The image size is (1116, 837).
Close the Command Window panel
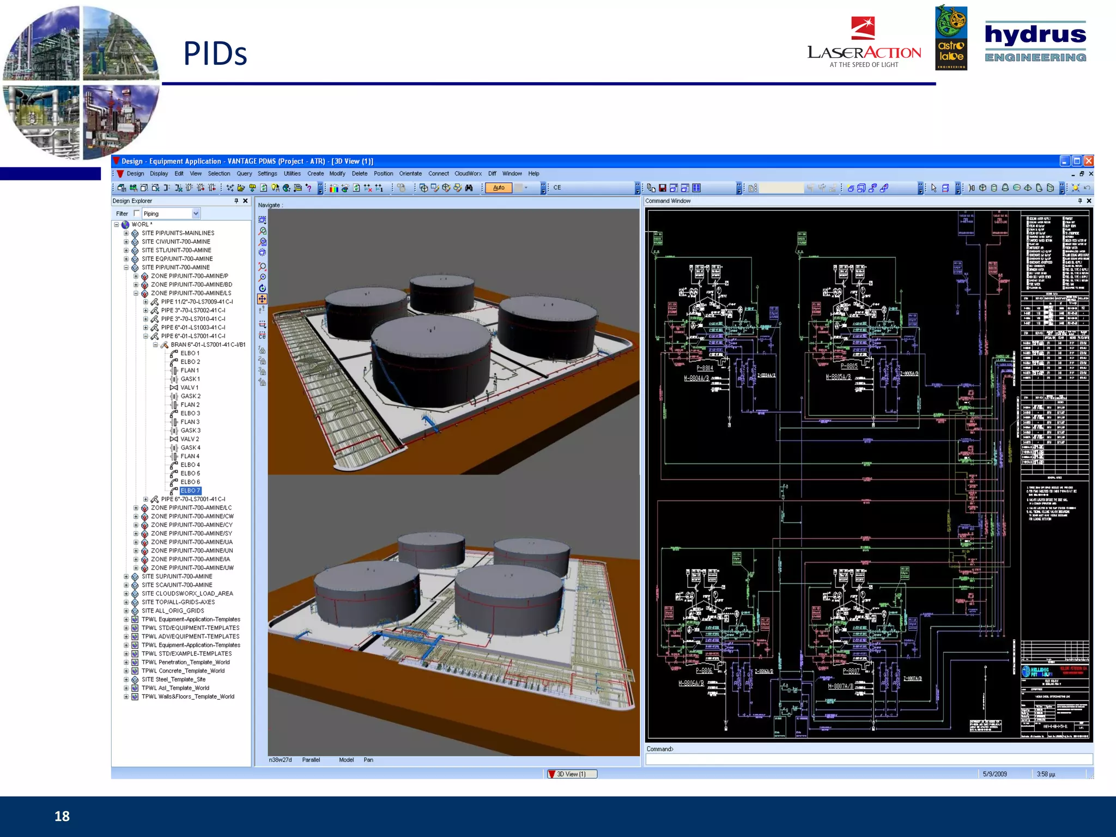1089,201
